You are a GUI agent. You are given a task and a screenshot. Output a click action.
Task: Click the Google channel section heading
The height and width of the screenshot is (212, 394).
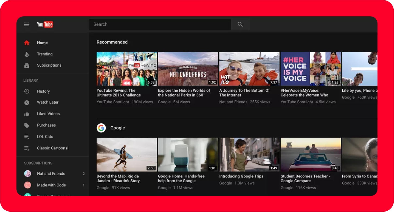(117, 128)
